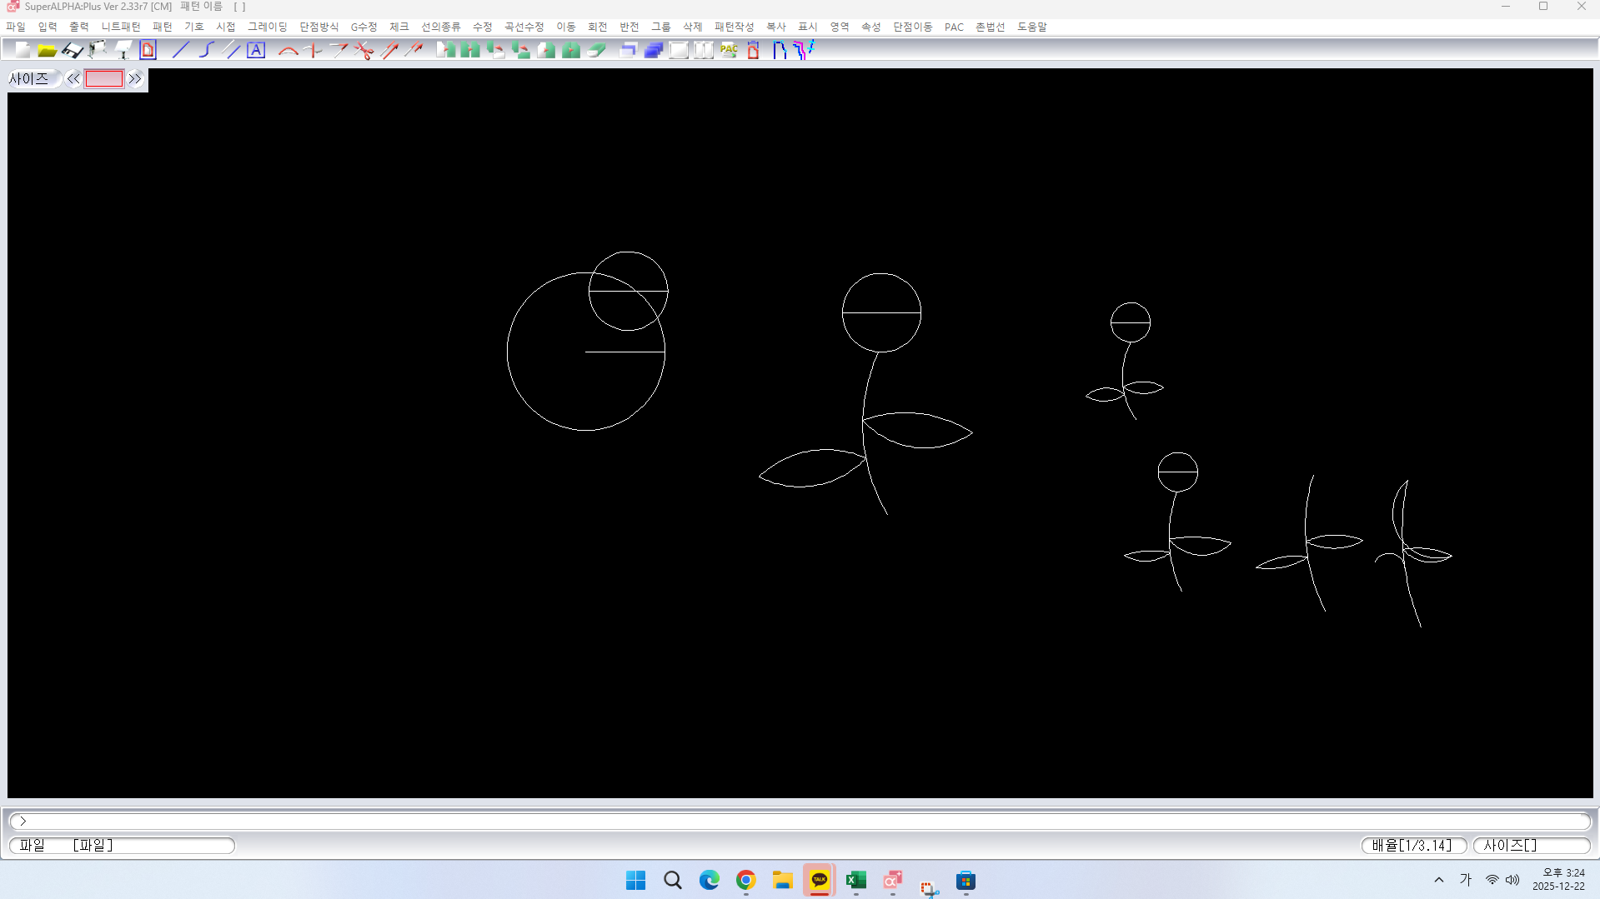Open the 파일 menu

click(16, 27)
